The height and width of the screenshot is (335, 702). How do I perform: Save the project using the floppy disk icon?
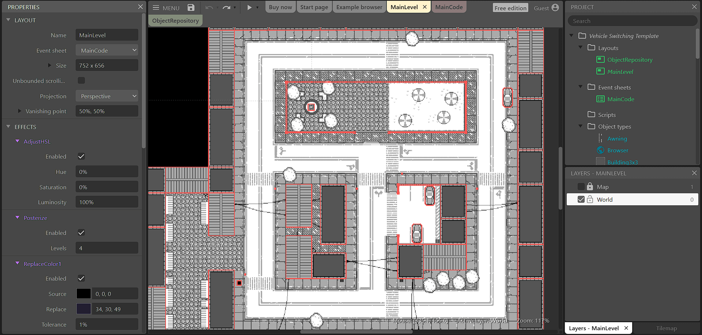click(190, 7)
